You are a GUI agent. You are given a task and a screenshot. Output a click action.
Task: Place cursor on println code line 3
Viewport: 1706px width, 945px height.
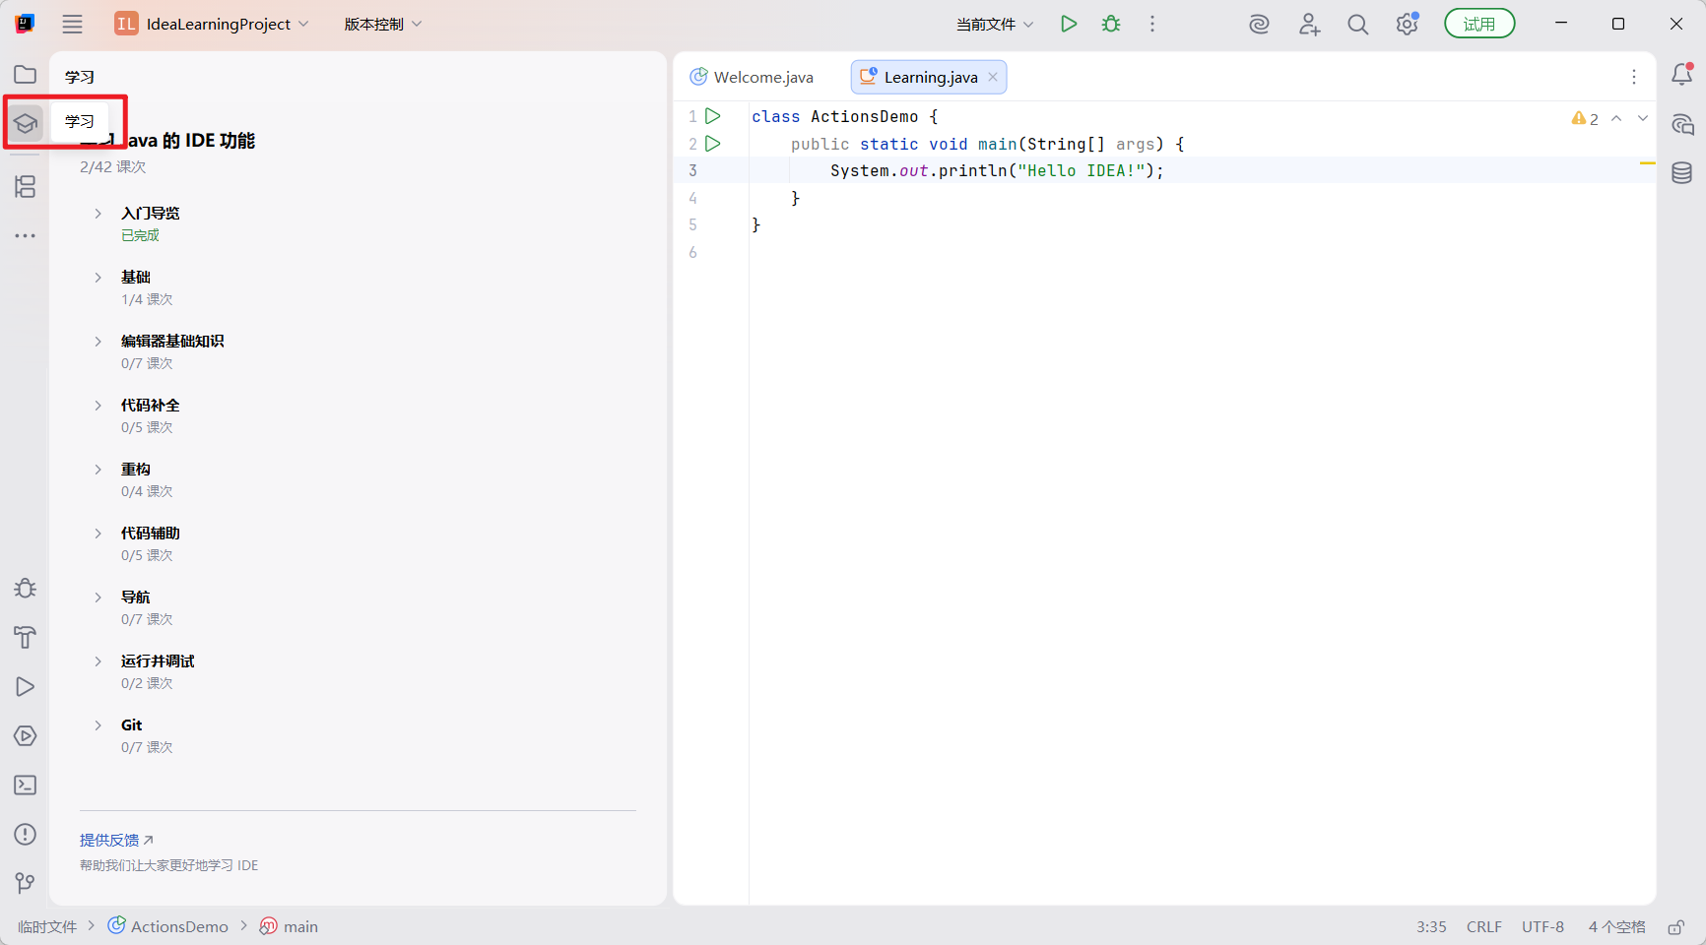coord(997,170)
